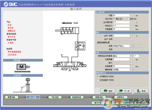Open the 环境温度 temperature dropdown
Viewport: 152px width, 110px height.
coord(131,29)
